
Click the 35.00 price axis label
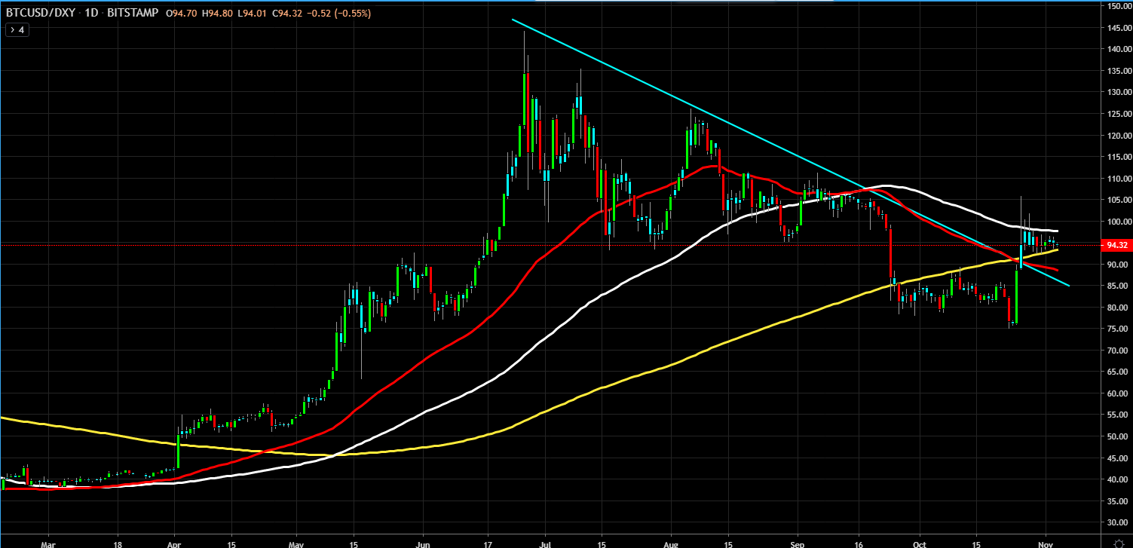(1118, 501)
